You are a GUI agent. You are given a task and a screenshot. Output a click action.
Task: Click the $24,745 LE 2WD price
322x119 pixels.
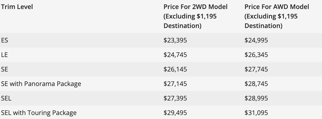[x=175, y=55]
